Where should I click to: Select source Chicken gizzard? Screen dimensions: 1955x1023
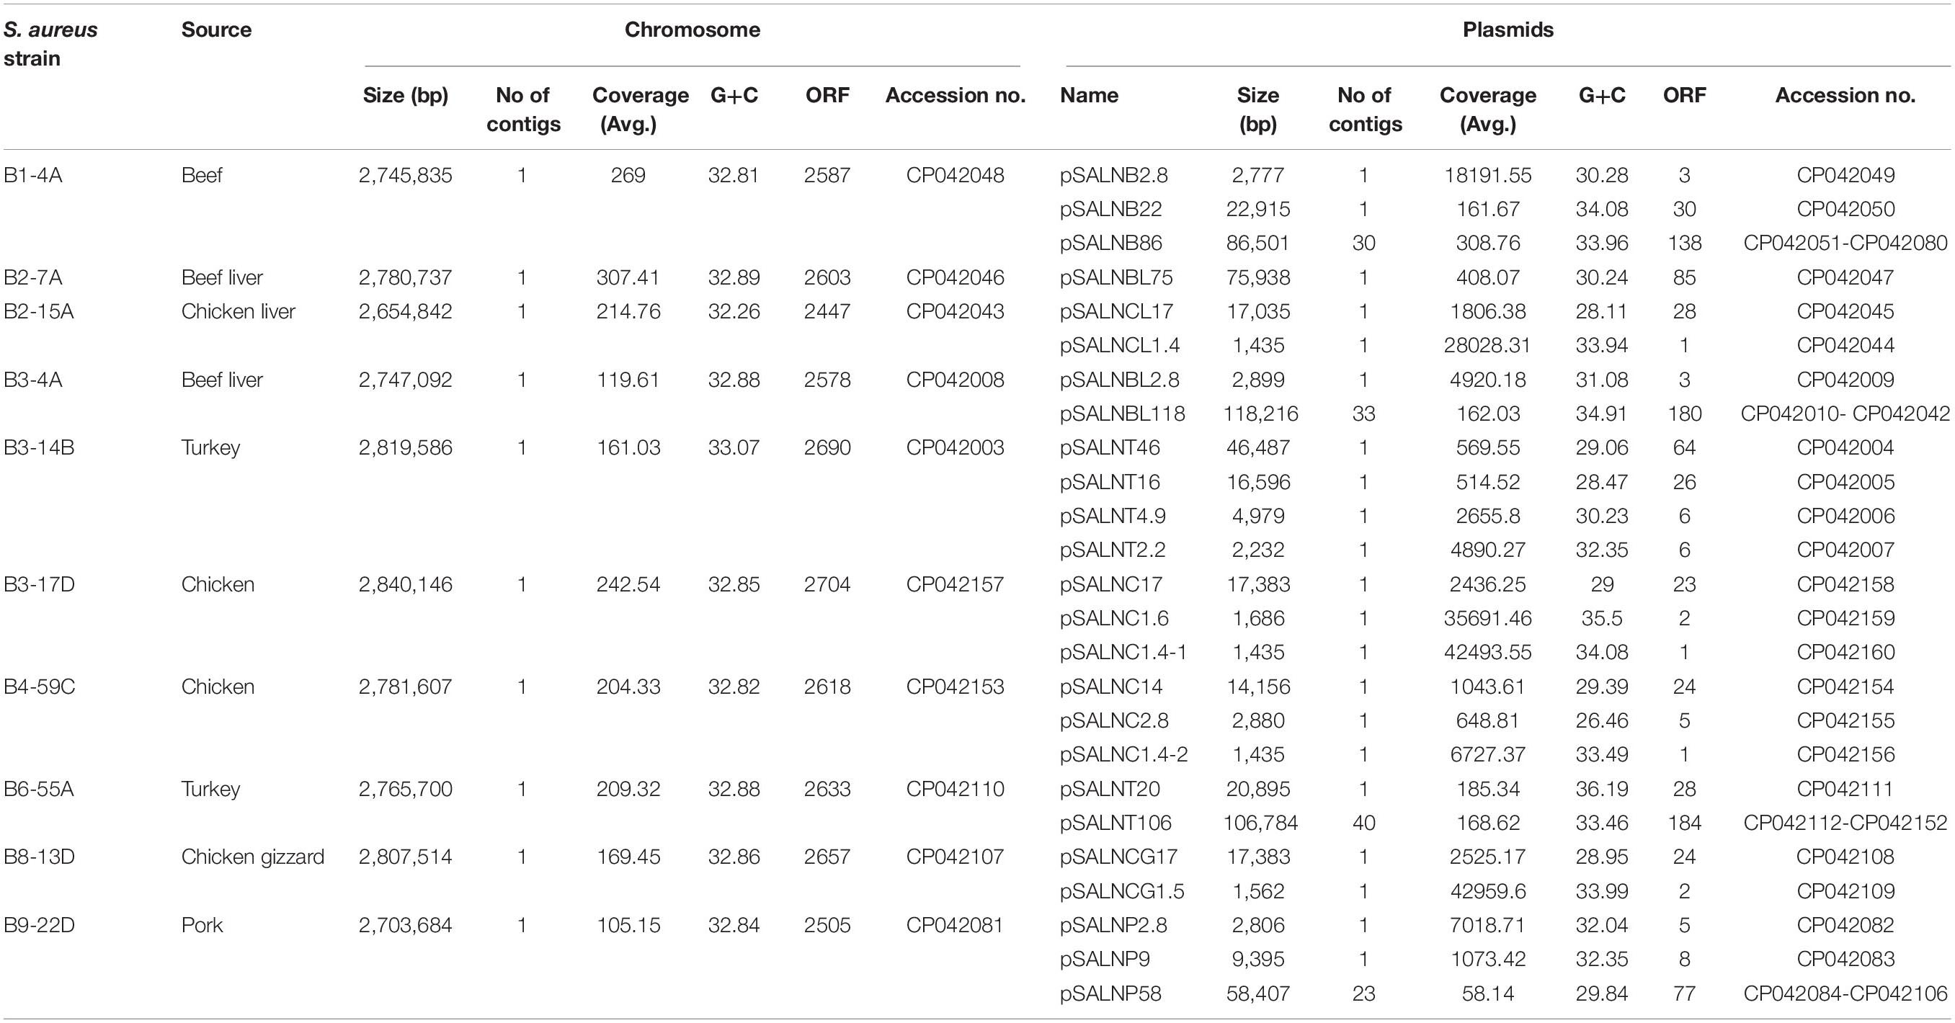click(x=253, y=857)
